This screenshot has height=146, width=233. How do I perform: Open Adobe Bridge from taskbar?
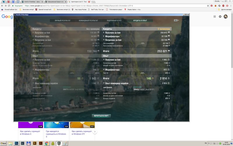click(35, 143)
